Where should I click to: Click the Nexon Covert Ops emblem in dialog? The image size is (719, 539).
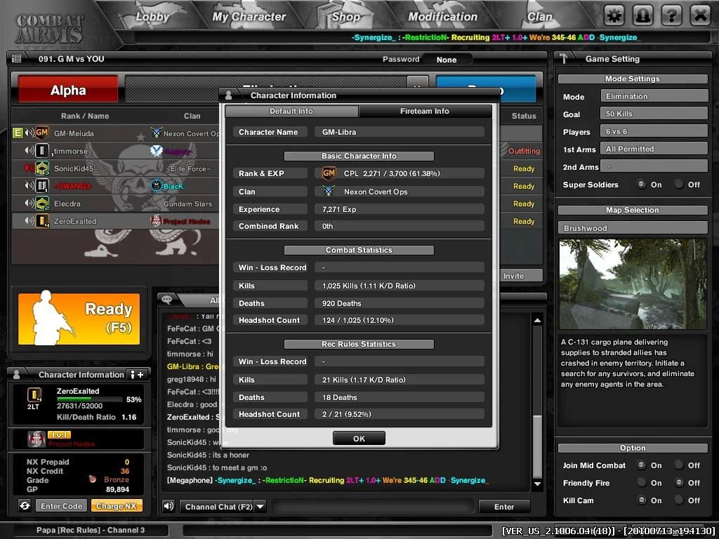point(329,191)
